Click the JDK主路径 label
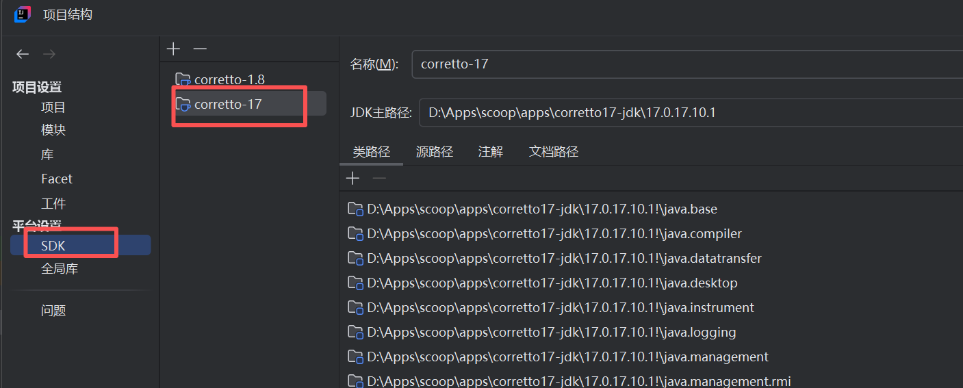This screenshot has height=388, width=963. 381,112
